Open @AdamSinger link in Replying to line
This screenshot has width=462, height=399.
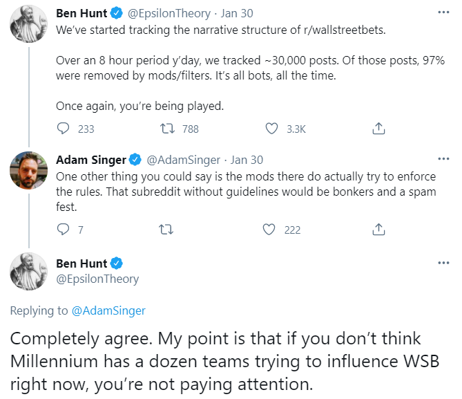108,310
